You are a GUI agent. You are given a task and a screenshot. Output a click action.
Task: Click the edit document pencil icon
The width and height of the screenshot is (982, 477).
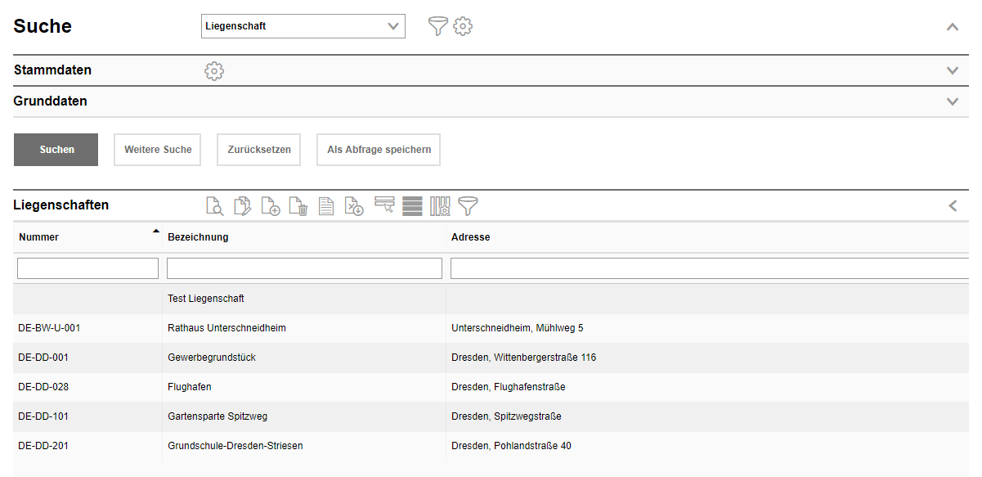tap(243, 206)
